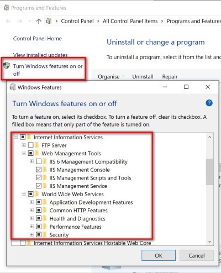Screen dimensions: 221x273
Task: Uncheck IIS Management Console
Action: click(x=39, y=170)
